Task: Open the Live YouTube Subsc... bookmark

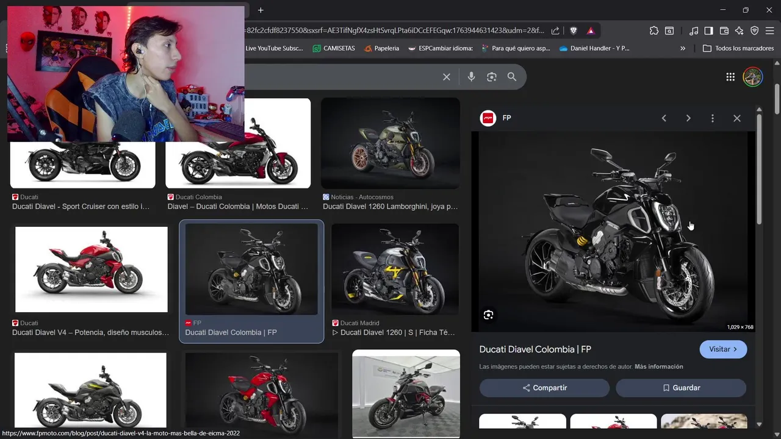Action: [274, 48]
